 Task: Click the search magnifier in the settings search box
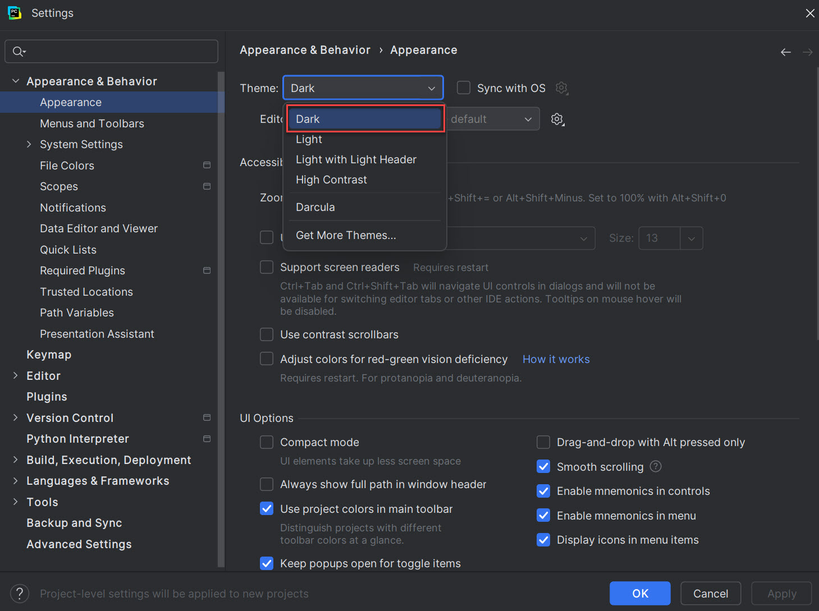click(19, 51)
